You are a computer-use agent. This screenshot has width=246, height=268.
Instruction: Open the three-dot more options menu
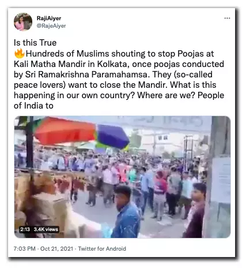tap(227, 18)
